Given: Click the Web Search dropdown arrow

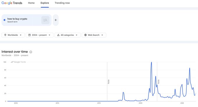Looking at the screenshot, I should coord(102,35).
